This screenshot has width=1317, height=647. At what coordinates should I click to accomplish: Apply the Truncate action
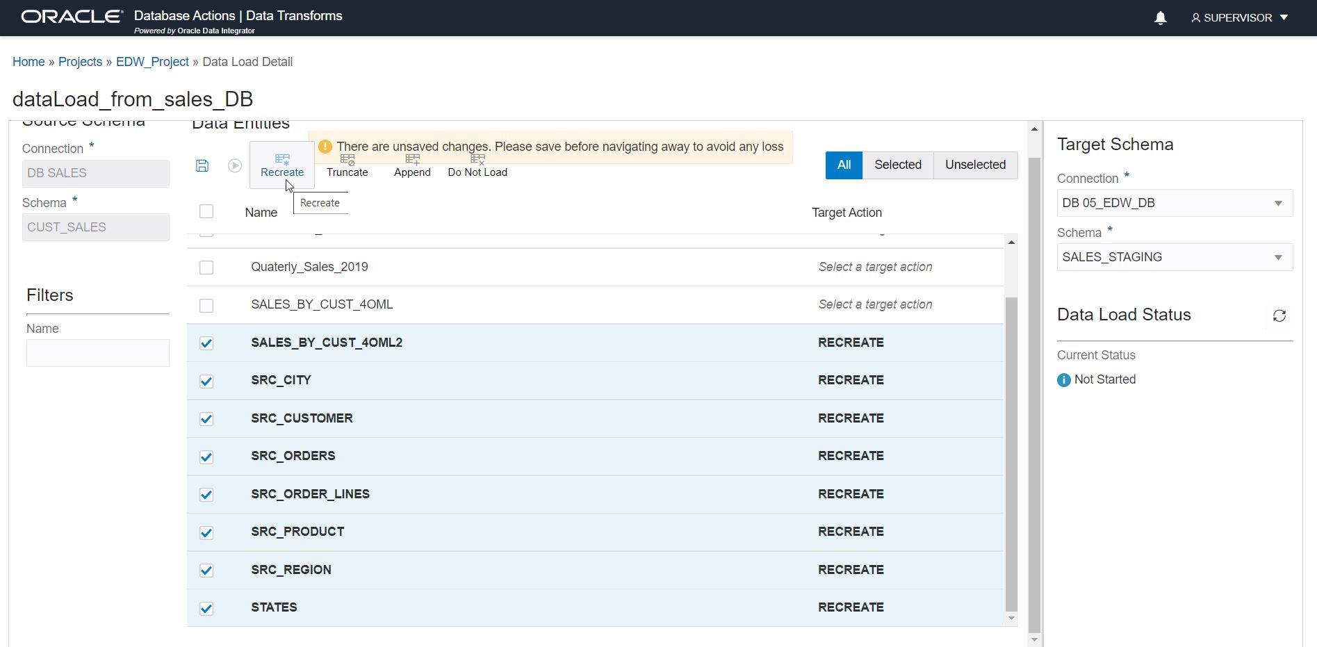[x=347, y=167]
